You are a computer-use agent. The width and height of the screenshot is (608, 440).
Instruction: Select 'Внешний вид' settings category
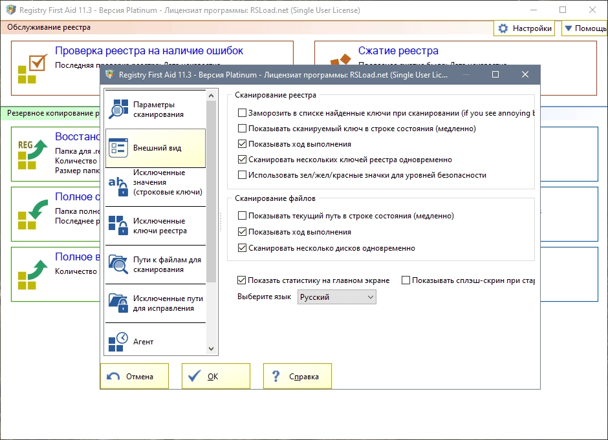155,148
